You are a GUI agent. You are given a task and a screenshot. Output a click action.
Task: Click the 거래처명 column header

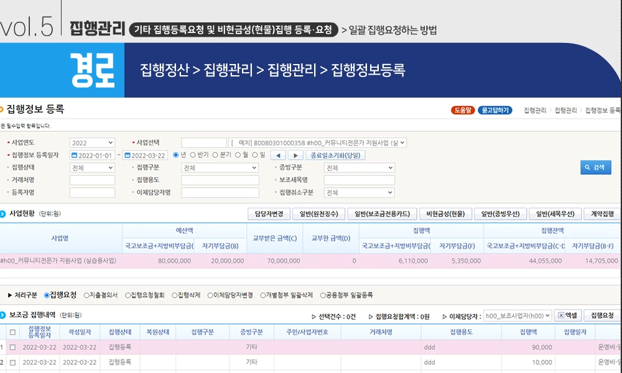pos(381,332)
